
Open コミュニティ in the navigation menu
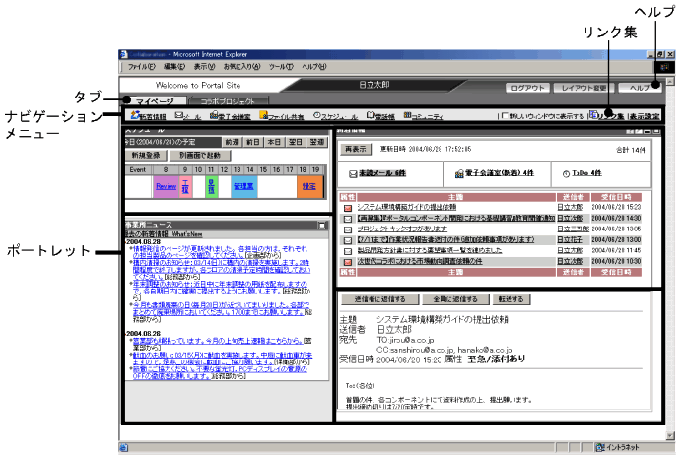pos(424,115)
